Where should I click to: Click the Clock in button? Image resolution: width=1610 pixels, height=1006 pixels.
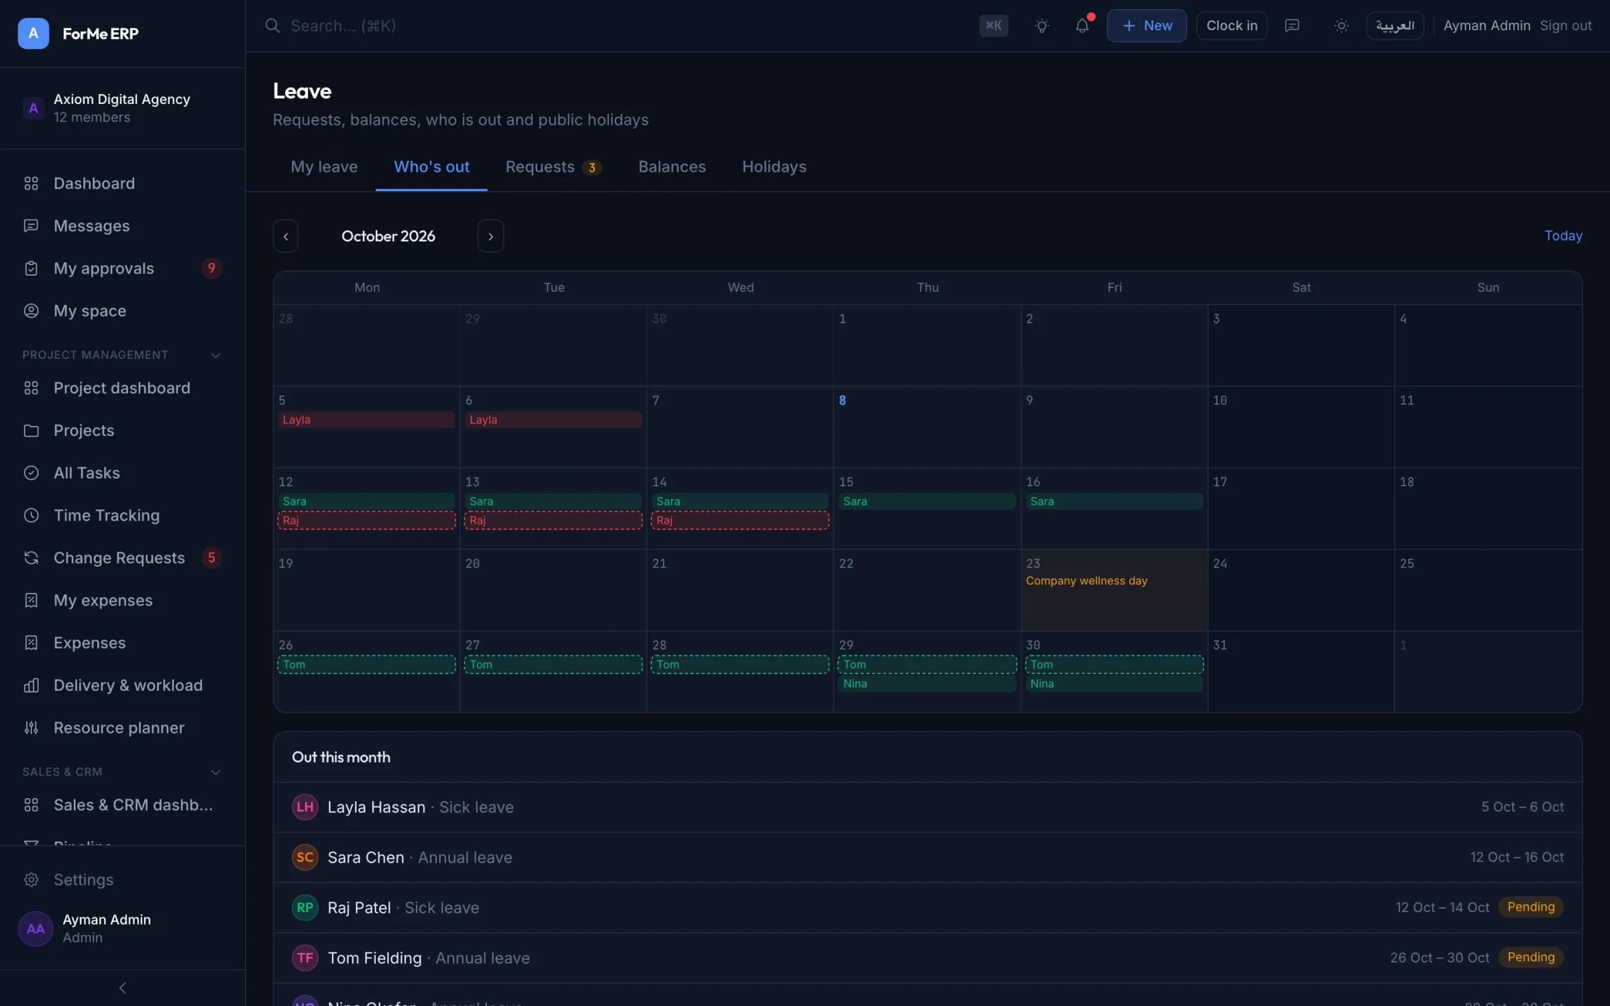pos(1232,25)
